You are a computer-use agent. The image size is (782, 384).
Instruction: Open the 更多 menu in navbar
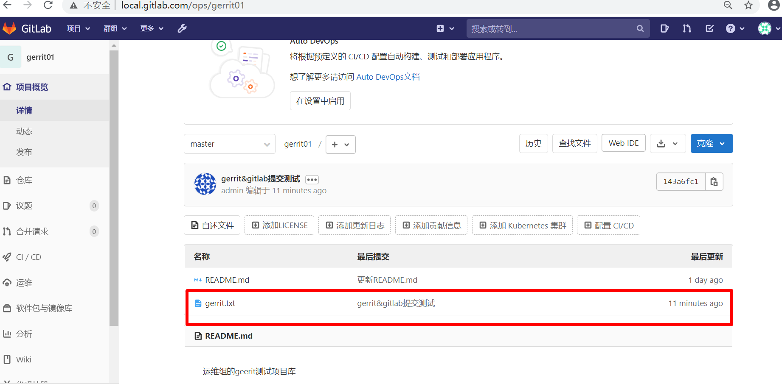[152, 28]
